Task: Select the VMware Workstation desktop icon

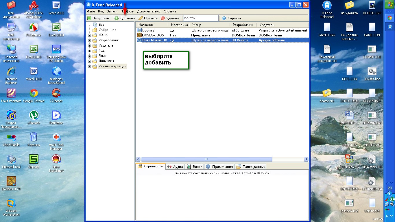Action: tap(11, 207)
